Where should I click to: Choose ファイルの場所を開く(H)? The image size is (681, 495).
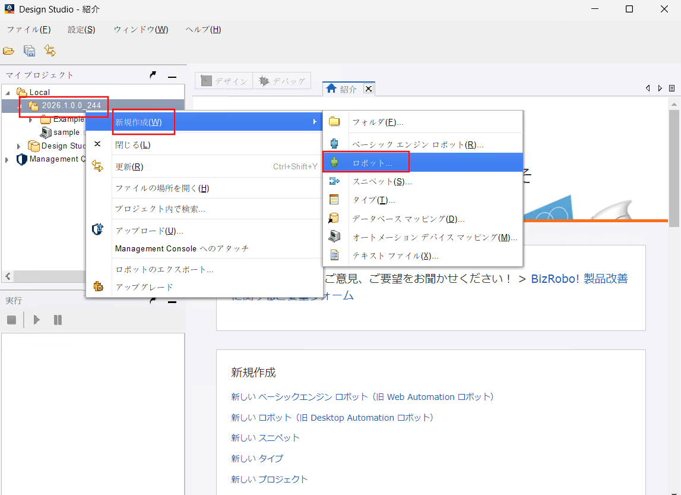click(x=204, y=188)
